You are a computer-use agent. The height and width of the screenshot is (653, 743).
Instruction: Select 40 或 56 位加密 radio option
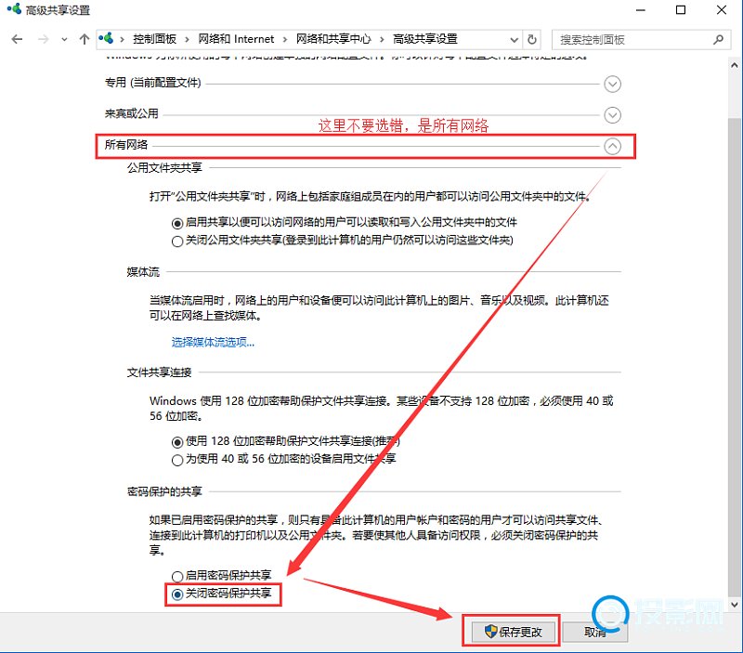coord(177,460)
